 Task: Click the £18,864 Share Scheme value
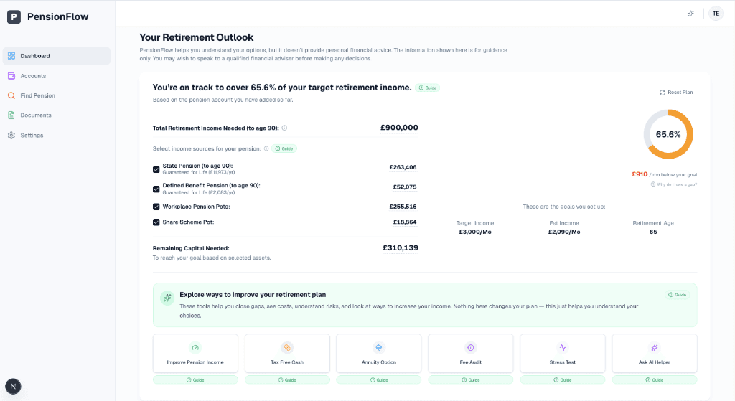point(405,222)
